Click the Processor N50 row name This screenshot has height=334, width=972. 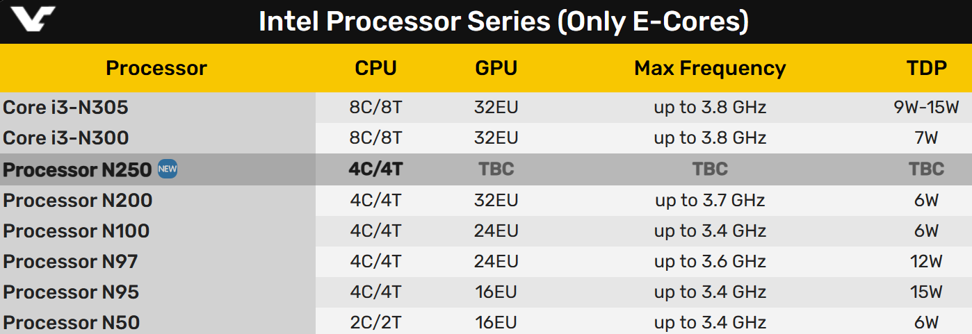72,322
